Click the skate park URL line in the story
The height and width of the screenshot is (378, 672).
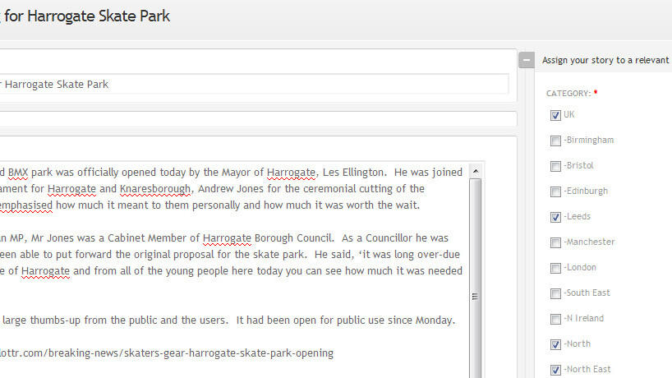pos(164,353)
